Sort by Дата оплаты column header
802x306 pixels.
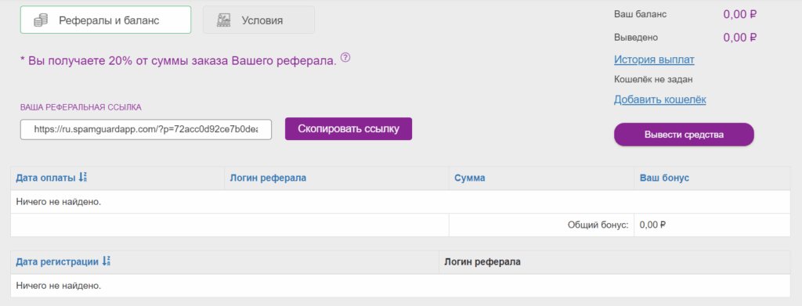pos(46,178)
